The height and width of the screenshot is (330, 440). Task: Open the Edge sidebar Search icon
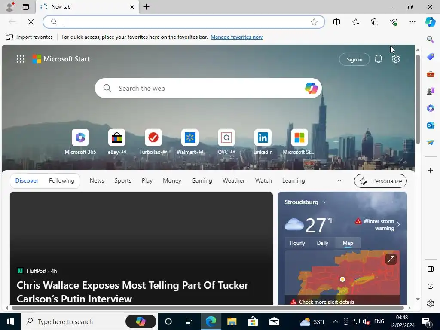pos(430,39)
